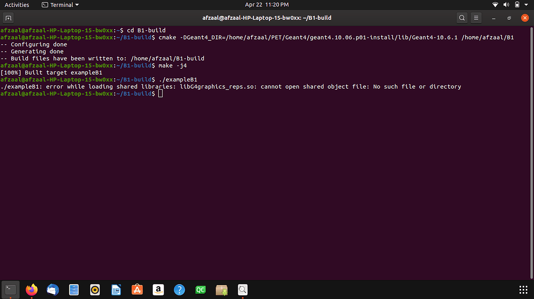
Task: Open a new terminal tab
Action: [8, 18]
